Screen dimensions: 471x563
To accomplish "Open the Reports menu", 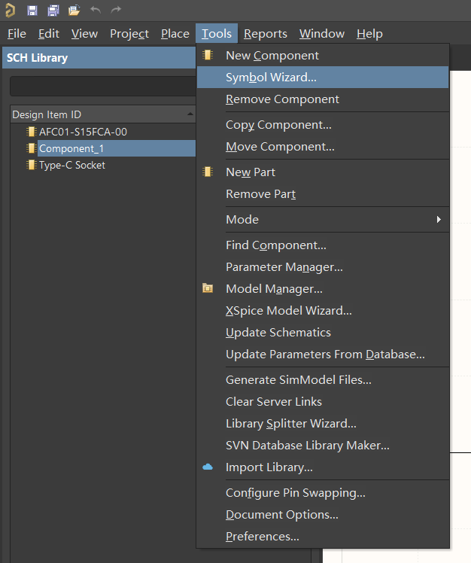I will (265, 34).
